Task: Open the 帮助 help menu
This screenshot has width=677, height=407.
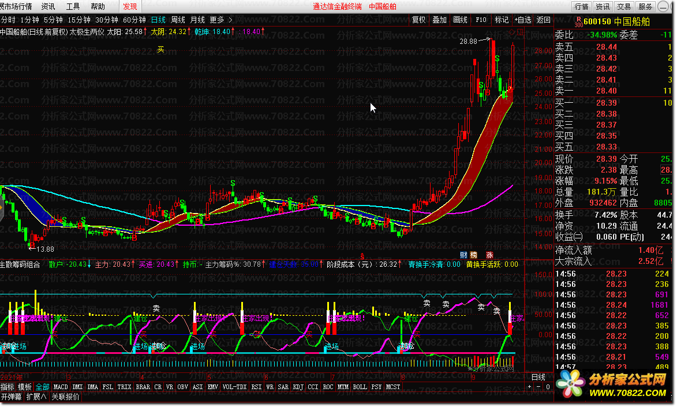Action: point(98,6)
